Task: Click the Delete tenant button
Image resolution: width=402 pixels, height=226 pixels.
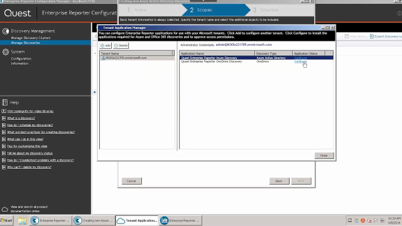Action: tap(121, 46)
